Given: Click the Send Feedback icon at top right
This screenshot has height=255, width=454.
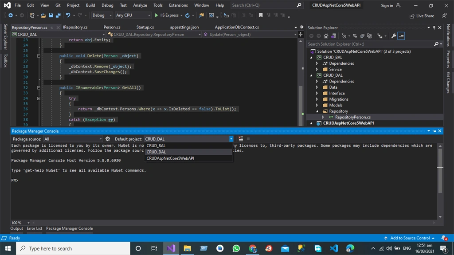Looking at the screenshot, I should tap(444, 16).
